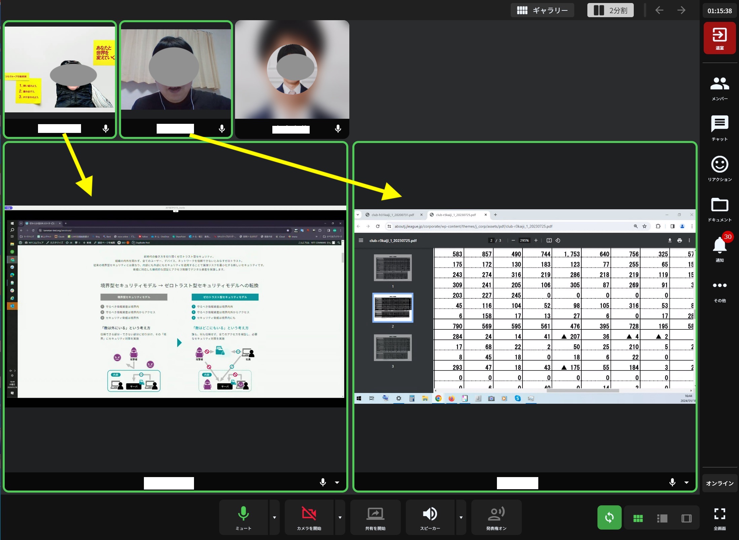Toggle 発表権オン presenter rights
739x540 pixels.
click(x=496, y=517)
